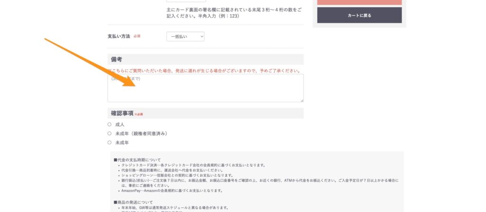486x212 pixels.
Task: Click the ショッピングローン bullet line
Action: (177, 175)
